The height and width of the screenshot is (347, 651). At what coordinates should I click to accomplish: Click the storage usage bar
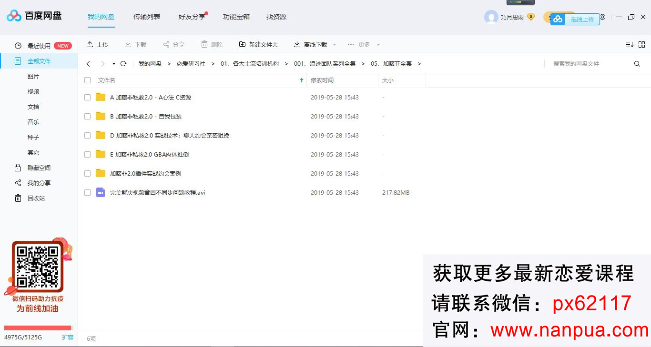(x=38, y=328)
